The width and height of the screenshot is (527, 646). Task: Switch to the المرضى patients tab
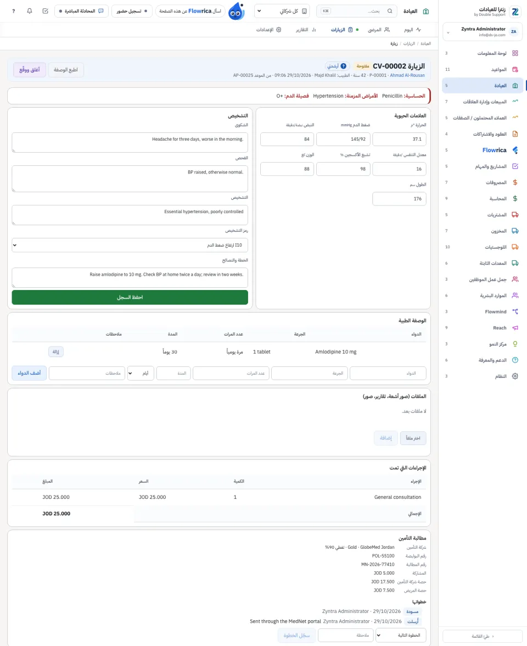pyautogui.click(x=379, y=30)
